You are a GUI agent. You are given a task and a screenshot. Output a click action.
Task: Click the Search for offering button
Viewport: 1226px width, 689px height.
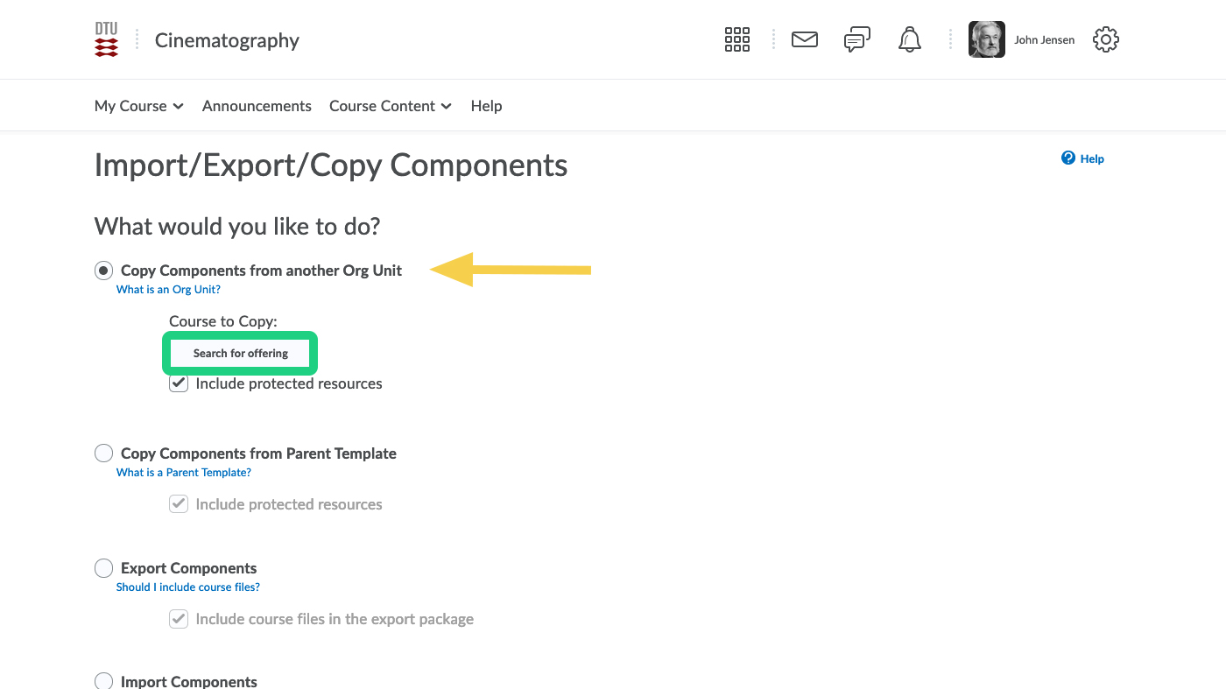tap(240, 354)
